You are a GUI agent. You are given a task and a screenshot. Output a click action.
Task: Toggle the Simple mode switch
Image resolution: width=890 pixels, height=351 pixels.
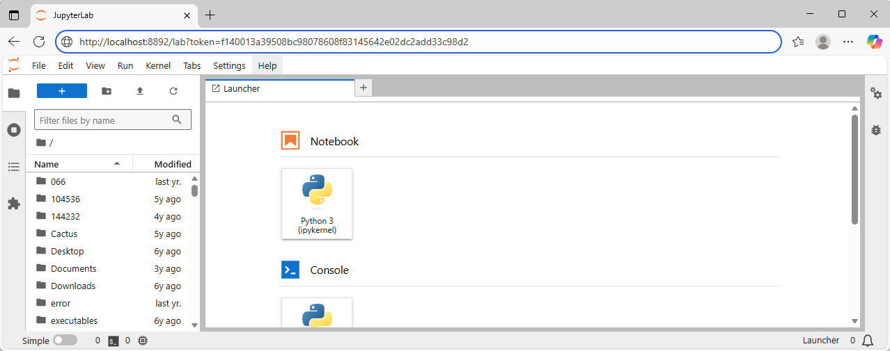(x=65, y=341)
